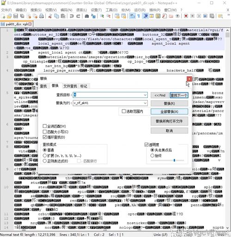
Task: Open the 编码(N) menu
Action: [67, 10]
